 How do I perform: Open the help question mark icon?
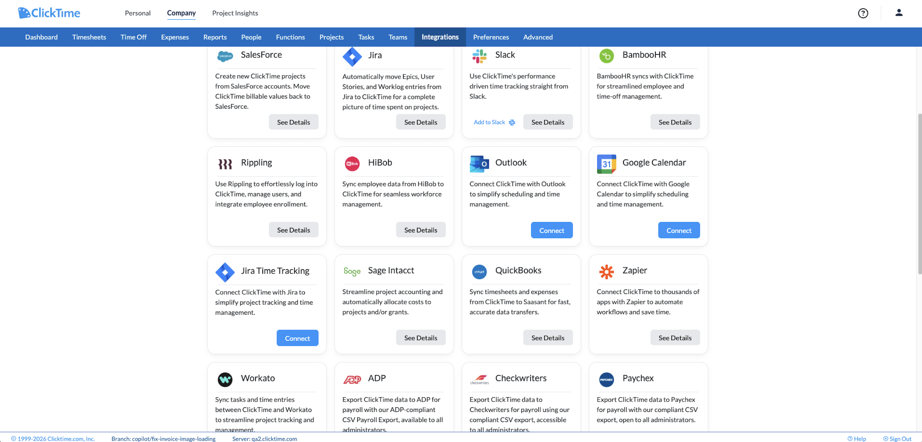[863, 13]
